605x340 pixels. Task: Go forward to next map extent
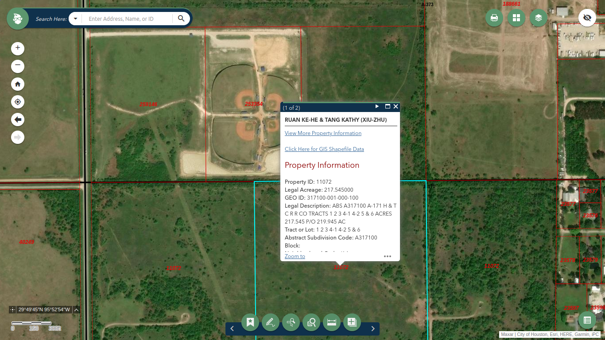18,137
